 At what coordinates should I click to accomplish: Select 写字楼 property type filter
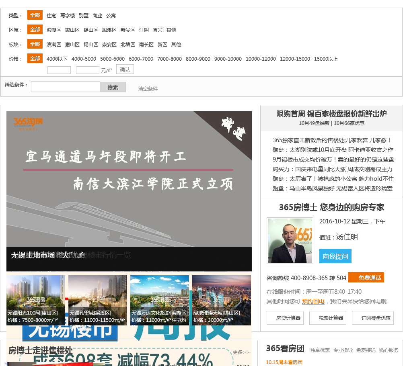(68, 16)
